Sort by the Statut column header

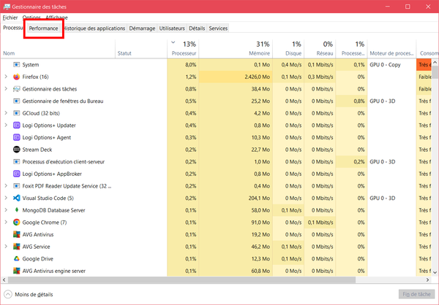(141, 49)
